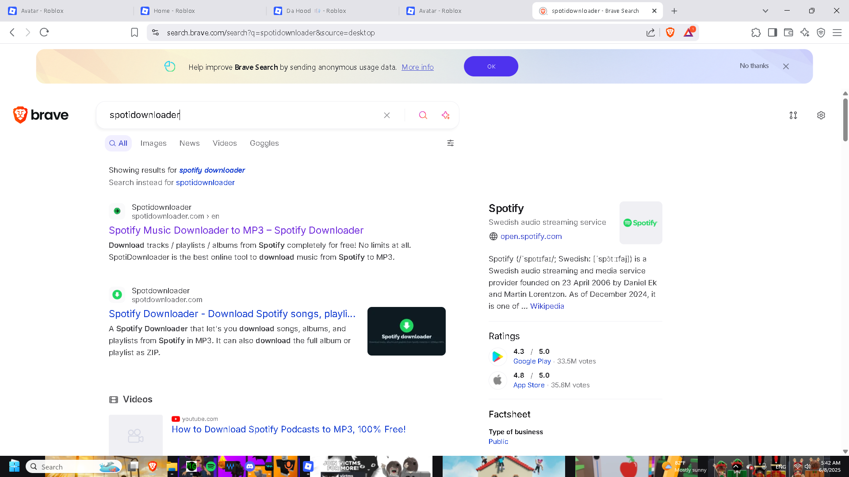This screenshot has width=849, height=477.
Task: Visit open.spotify.com link
Action: tap(531, 236)
